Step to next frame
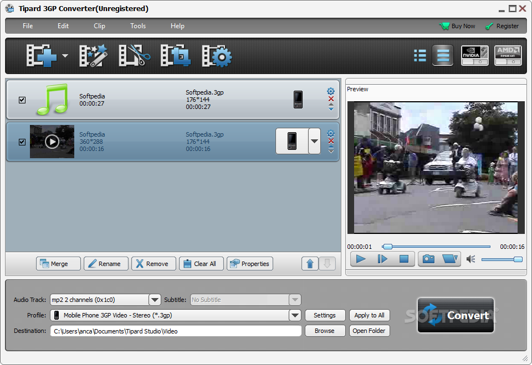Image resolution: width=532 pixels, height=365 pixels. click(x=382, y=259)
